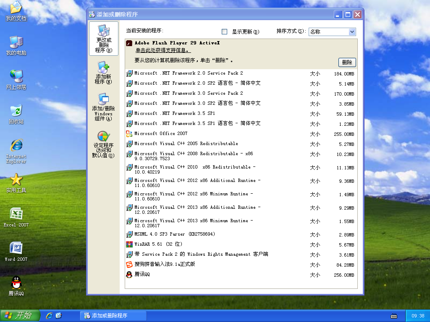Viewport: 430px width, 322px height.
Task: Select the Internet Explorer desktop icon
Action: (x=16, y=151)
